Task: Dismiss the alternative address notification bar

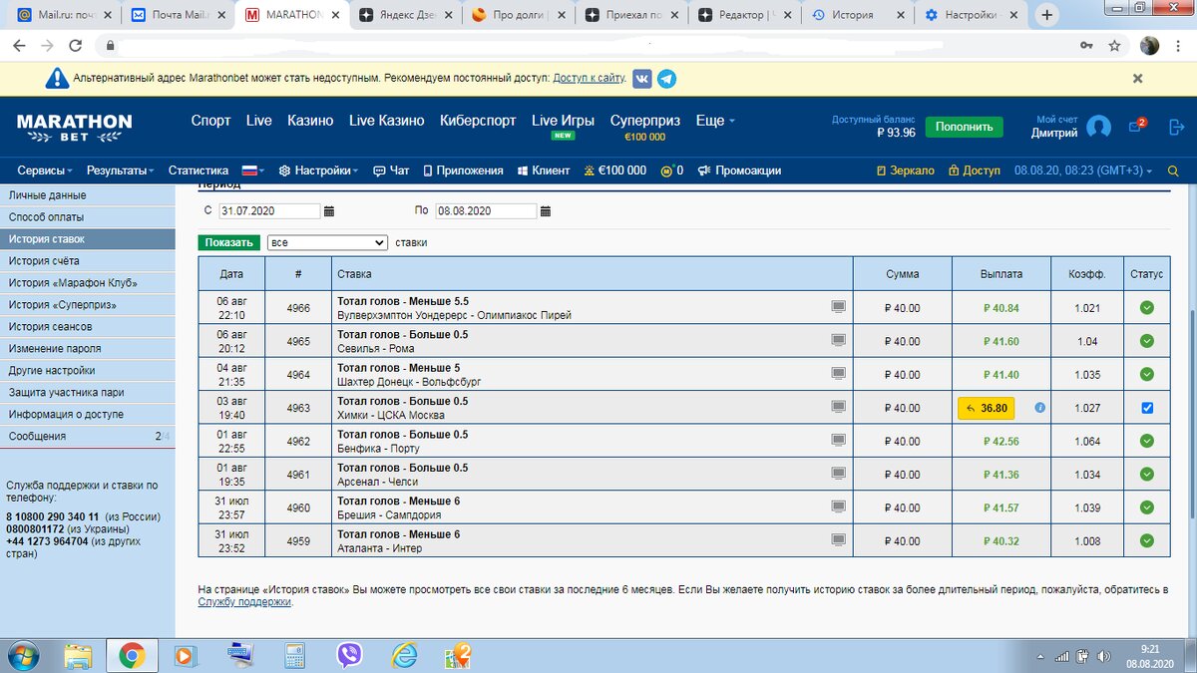Action: pyautogui.click(x=1137, y=78)
